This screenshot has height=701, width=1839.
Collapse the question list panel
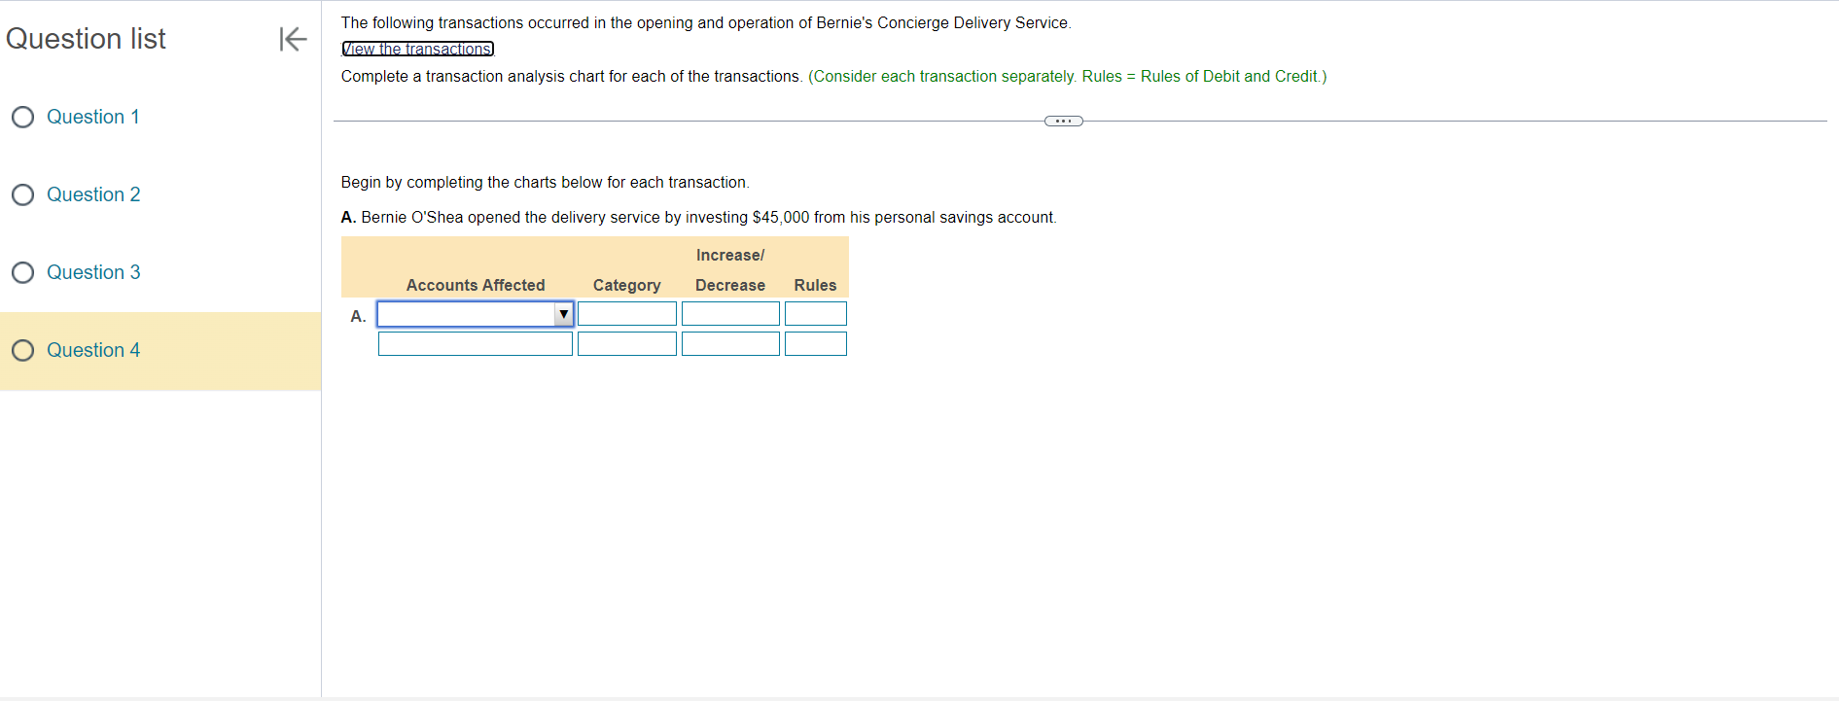coord(293,39)
